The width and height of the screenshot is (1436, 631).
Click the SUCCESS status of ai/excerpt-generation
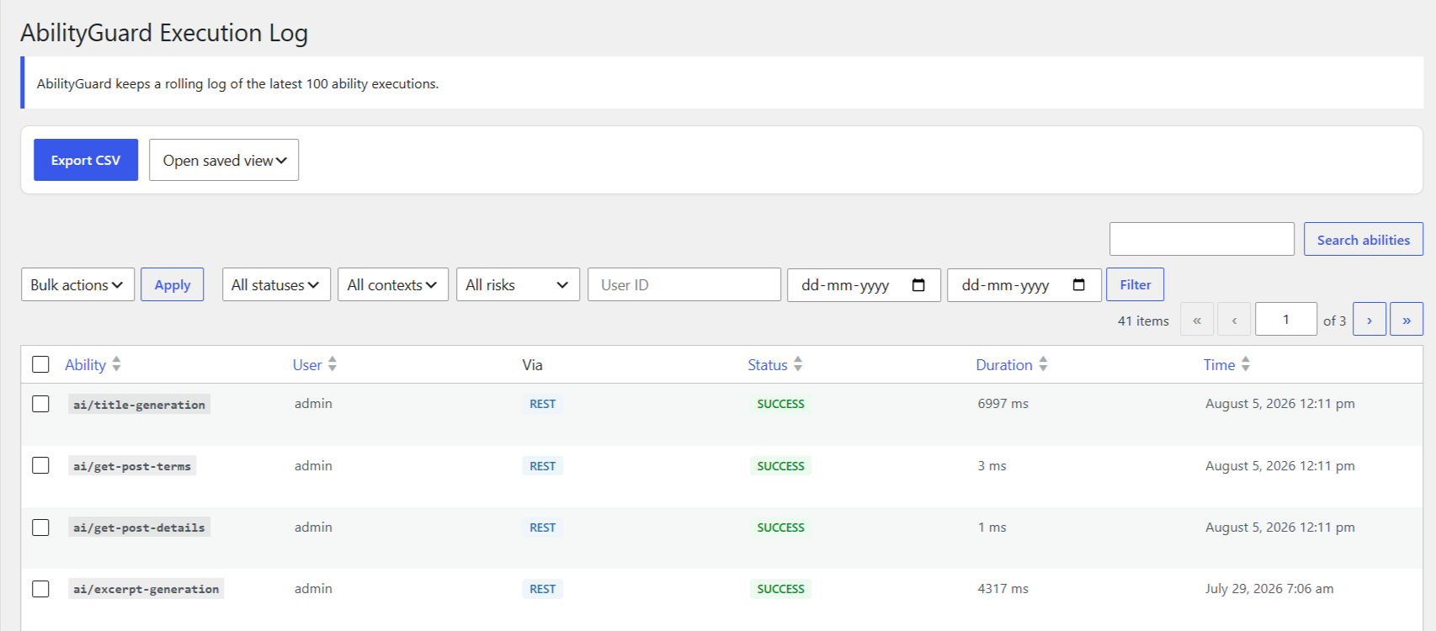pyautogui.click(x=781, y=589)
